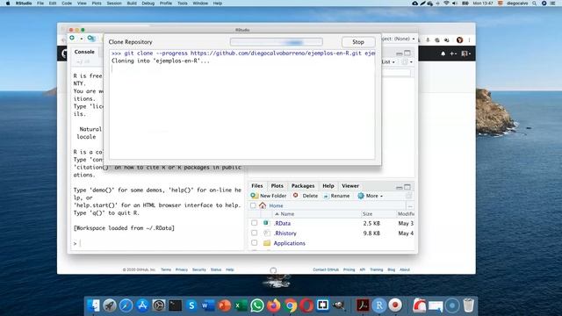Click the Delete label in Files pane
This screenshot has height=316, width=562.
(310, 196)
